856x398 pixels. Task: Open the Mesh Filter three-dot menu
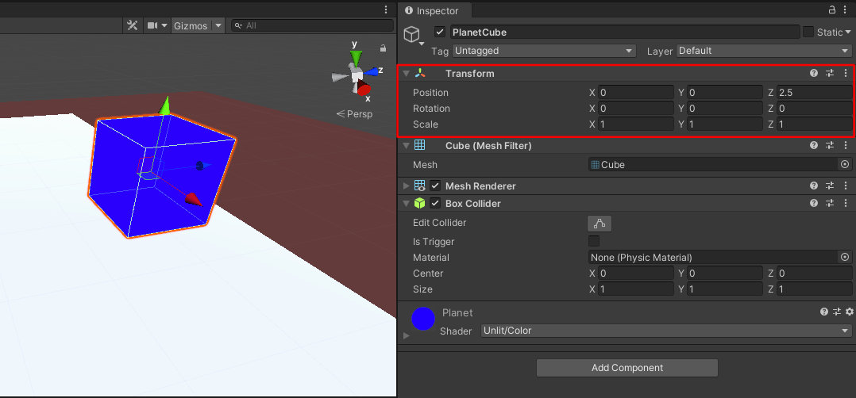846,145
